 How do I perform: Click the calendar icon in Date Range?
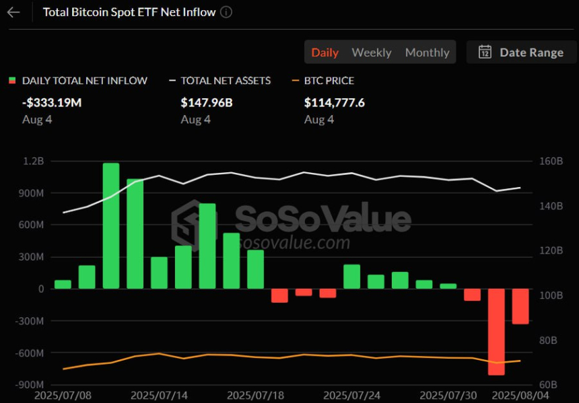[x=485, y=52]
